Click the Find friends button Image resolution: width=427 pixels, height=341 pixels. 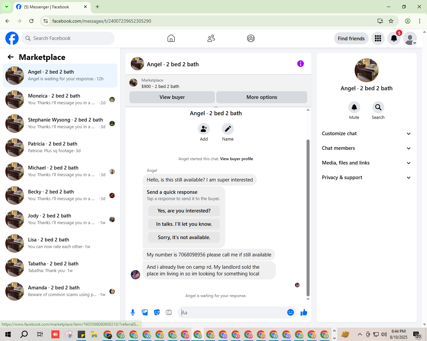click(351, 38)
